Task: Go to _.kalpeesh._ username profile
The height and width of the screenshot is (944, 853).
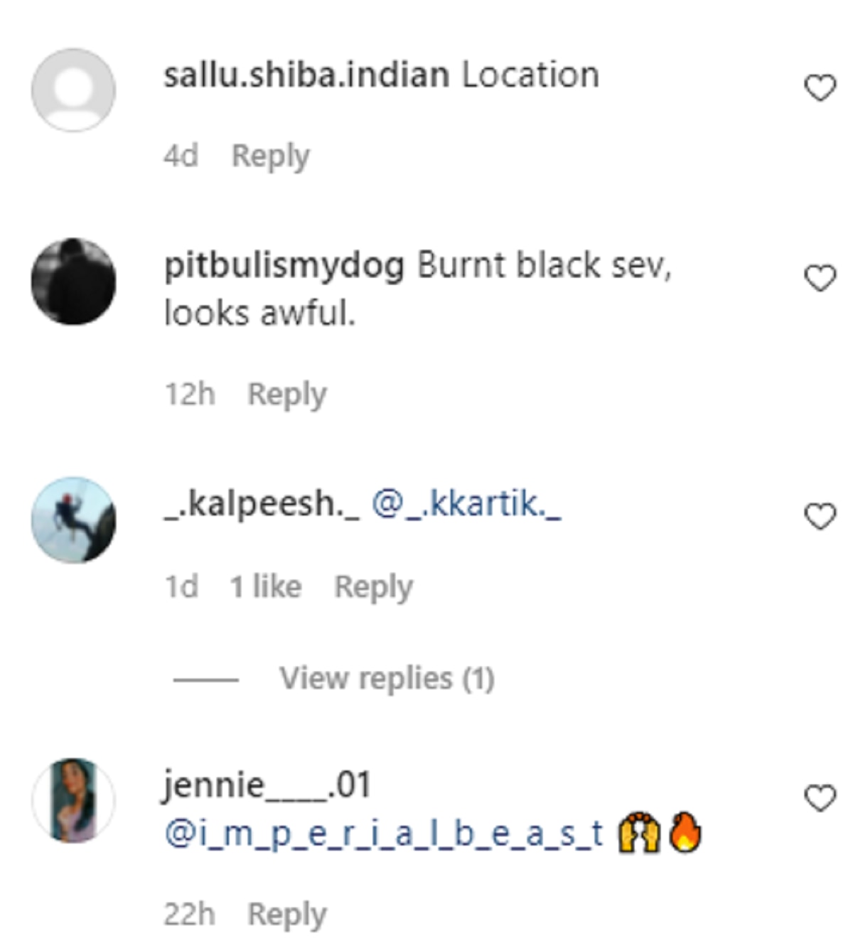Action: [262, 504]
